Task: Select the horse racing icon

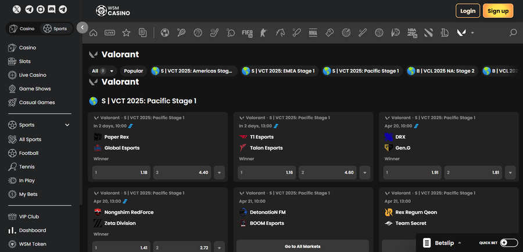Action: [x=280, y=32]
